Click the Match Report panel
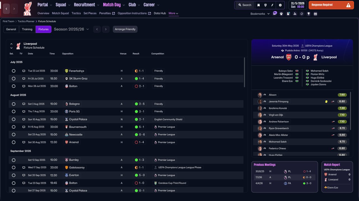 [337, 177]
